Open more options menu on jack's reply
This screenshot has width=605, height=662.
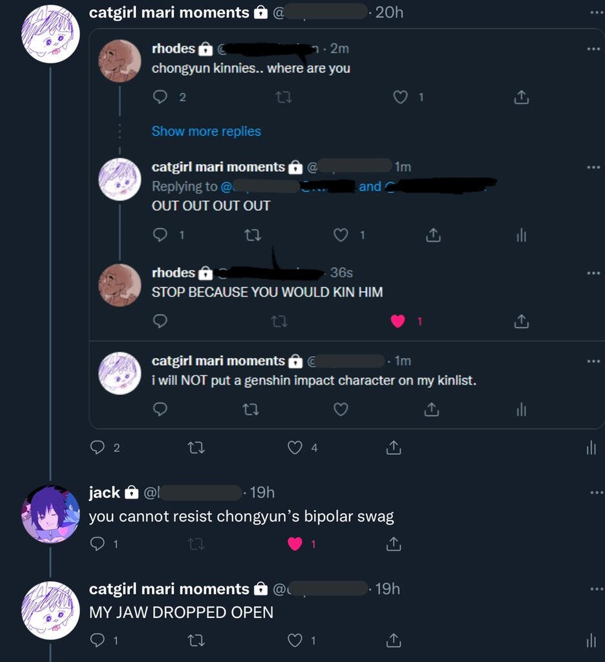click(x=597, y=493)
